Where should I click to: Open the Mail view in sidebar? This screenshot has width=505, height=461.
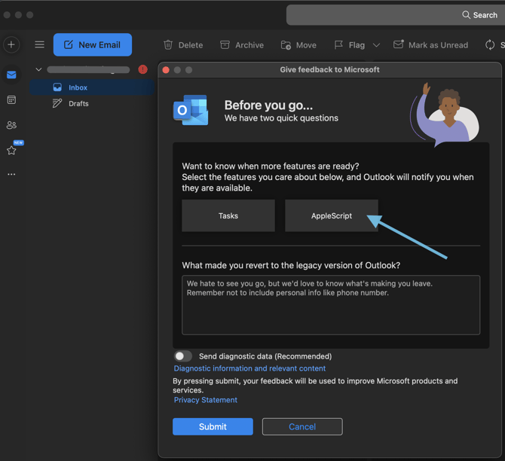(11, 75)
